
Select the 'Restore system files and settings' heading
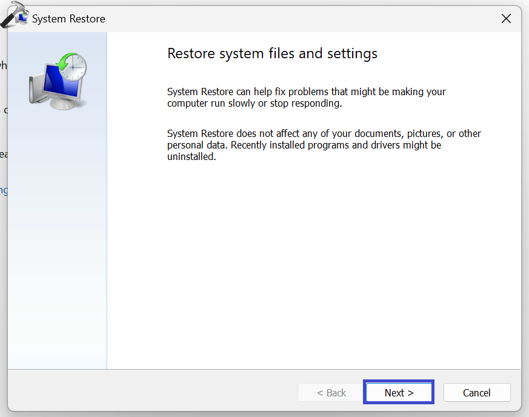coord(272,53)
